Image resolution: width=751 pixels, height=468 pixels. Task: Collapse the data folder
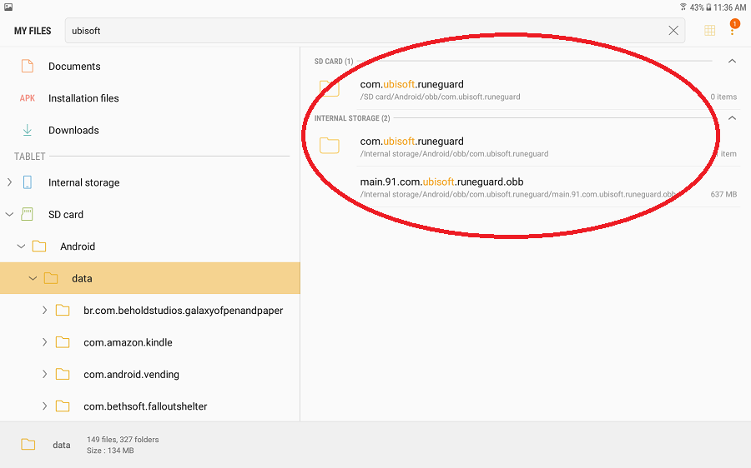pos(33,279)
